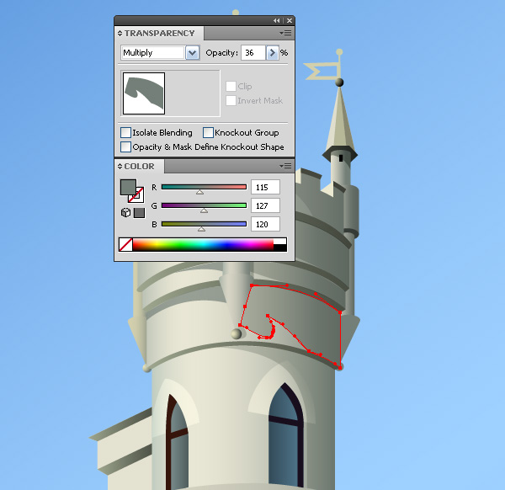Toggle the Clip checkbox
505x490 pixels.
pyautogui.click(x=231, y=87)
